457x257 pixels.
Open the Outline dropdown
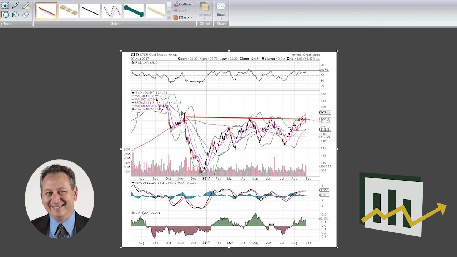pyautogui.click(x=184, y=4)
